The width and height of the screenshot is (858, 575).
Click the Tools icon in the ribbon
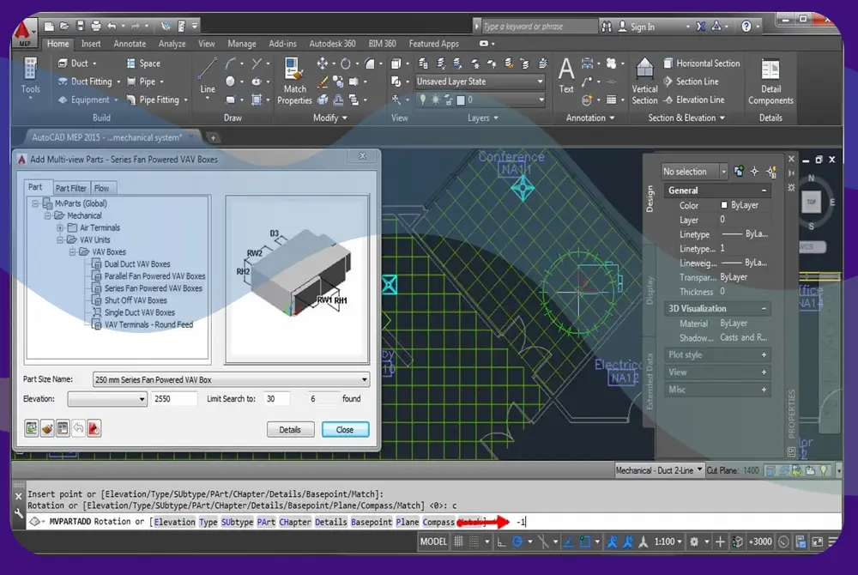point(30,76)
